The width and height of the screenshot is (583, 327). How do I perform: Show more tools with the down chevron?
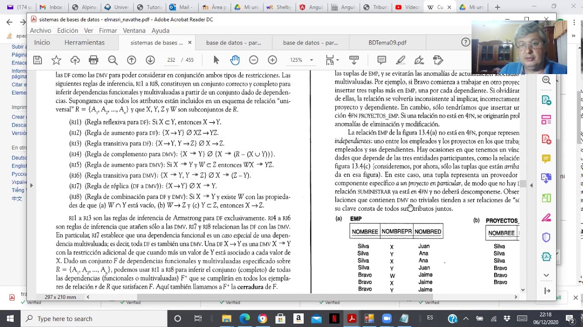pos(546,275)
